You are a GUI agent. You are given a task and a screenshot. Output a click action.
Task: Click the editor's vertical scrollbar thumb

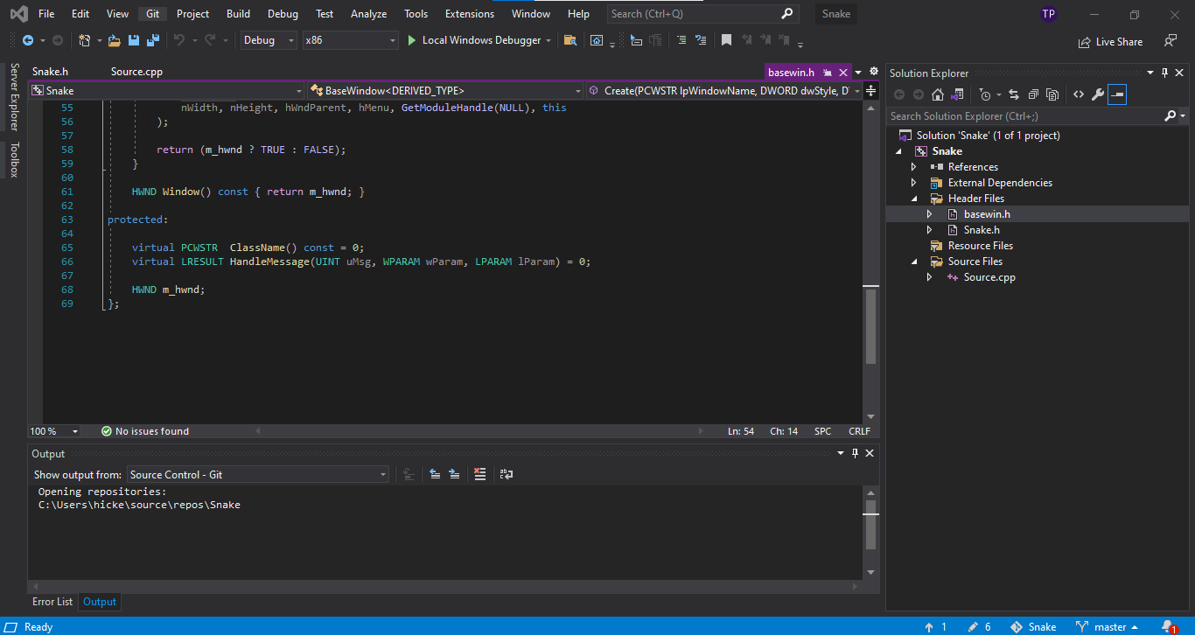pyautogui.click(x=870, y=325)
